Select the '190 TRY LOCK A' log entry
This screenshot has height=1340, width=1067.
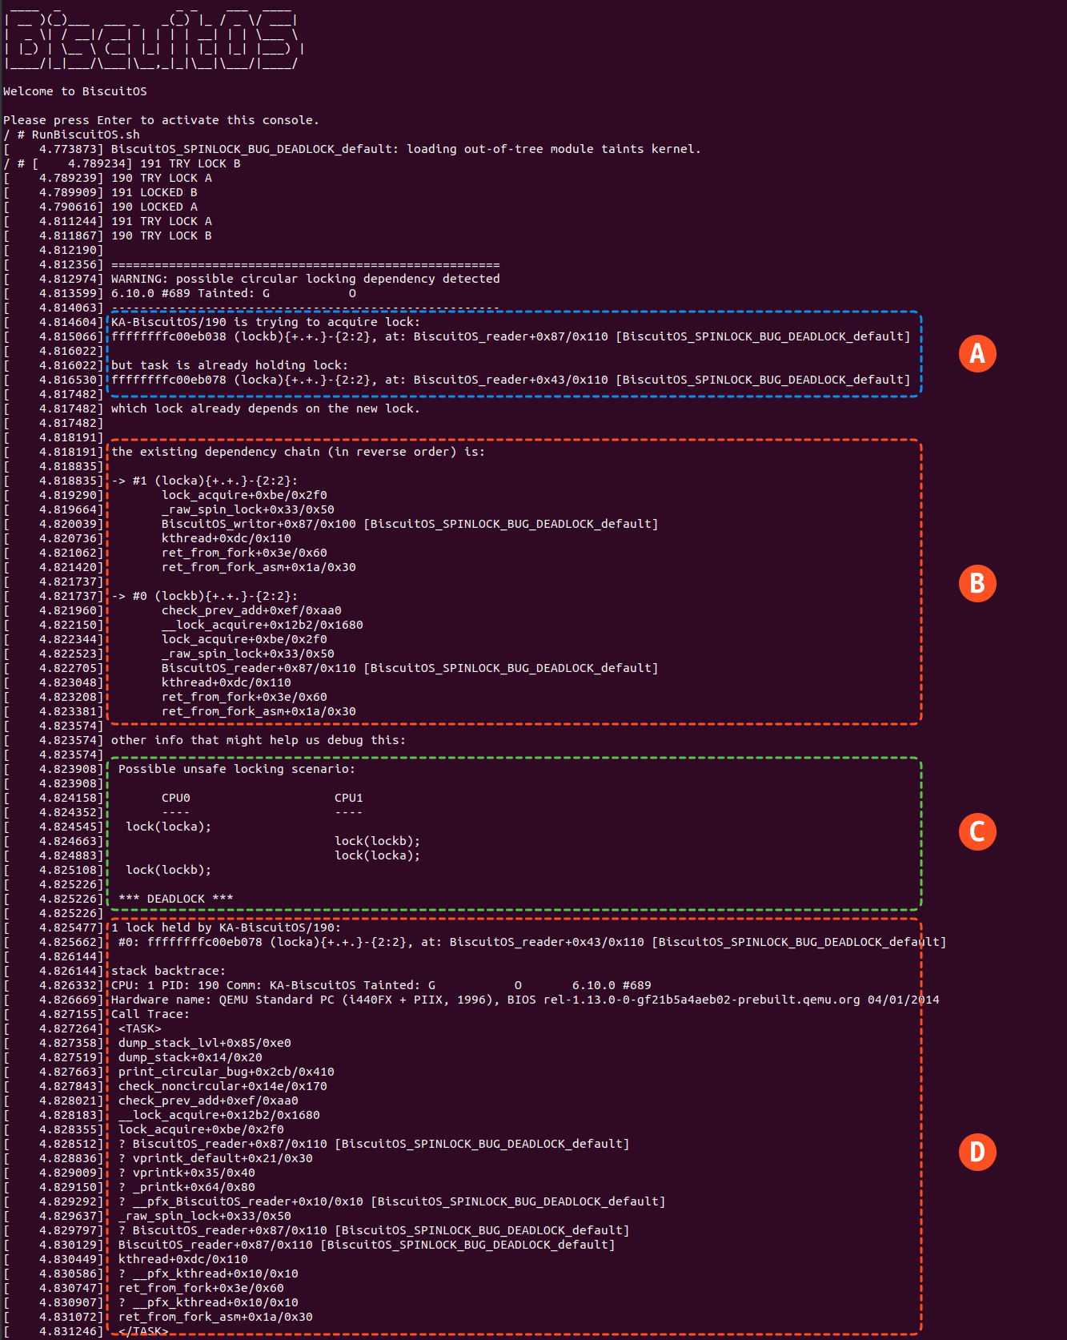click(x=162, y=178)
